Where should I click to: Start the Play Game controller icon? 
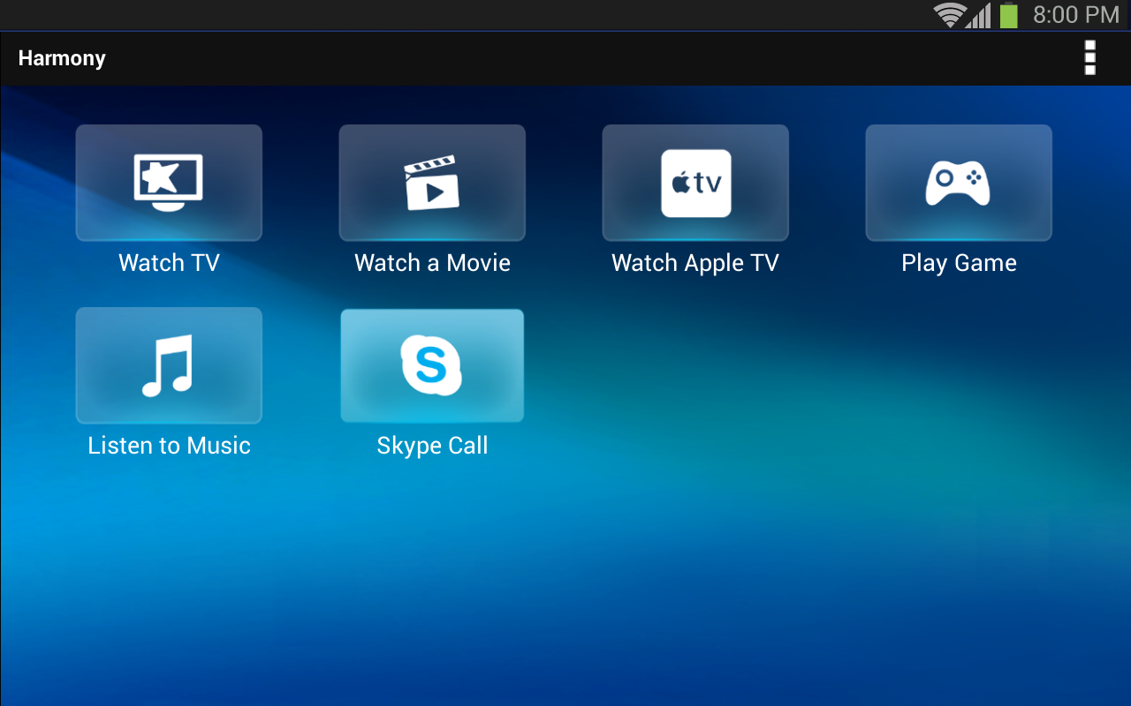tap(958, 183)
